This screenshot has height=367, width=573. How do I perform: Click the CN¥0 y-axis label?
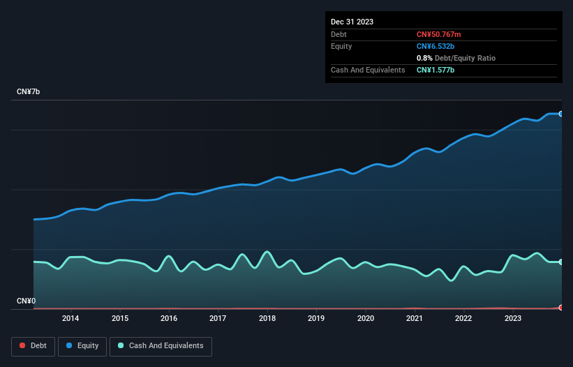point(26,301)
